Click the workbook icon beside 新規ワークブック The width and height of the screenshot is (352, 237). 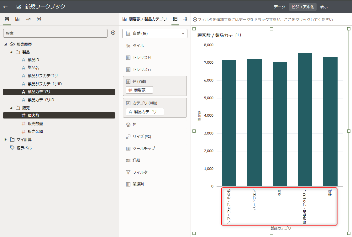pos(19,7)
